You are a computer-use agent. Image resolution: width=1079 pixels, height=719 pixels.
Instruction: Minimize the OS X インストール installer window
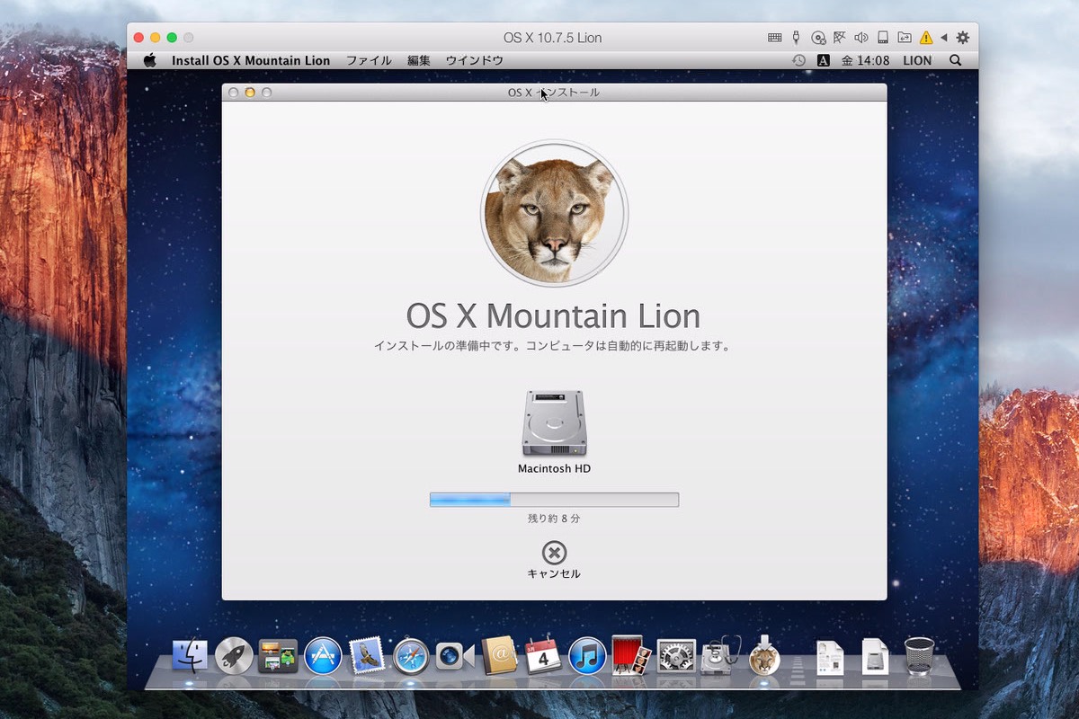pos(250,93)
